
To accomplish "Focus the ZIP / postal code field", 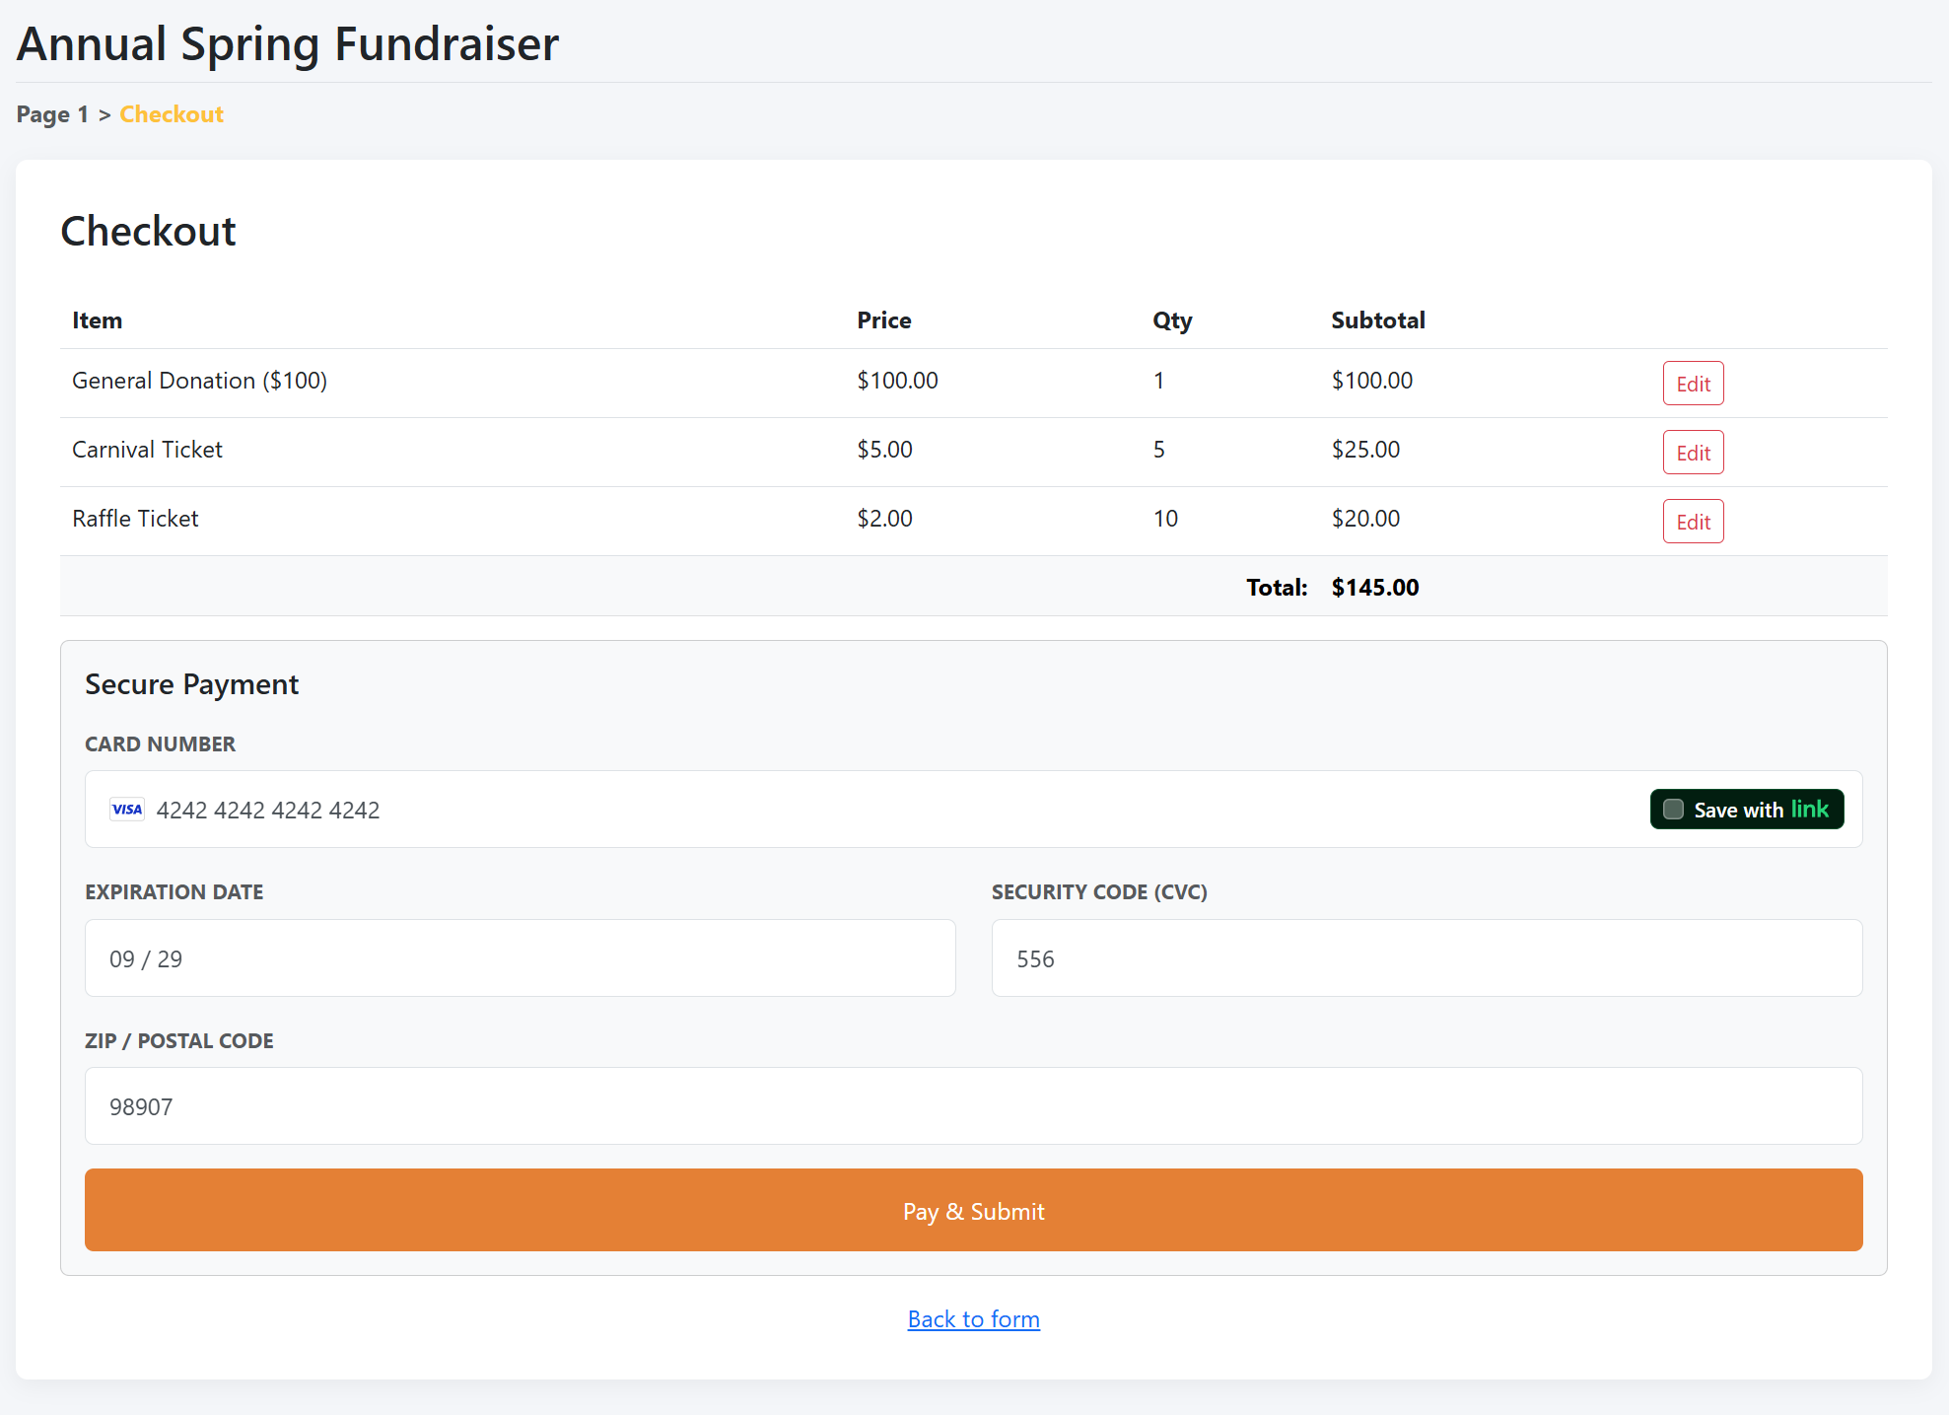I will click(973, 1106).
